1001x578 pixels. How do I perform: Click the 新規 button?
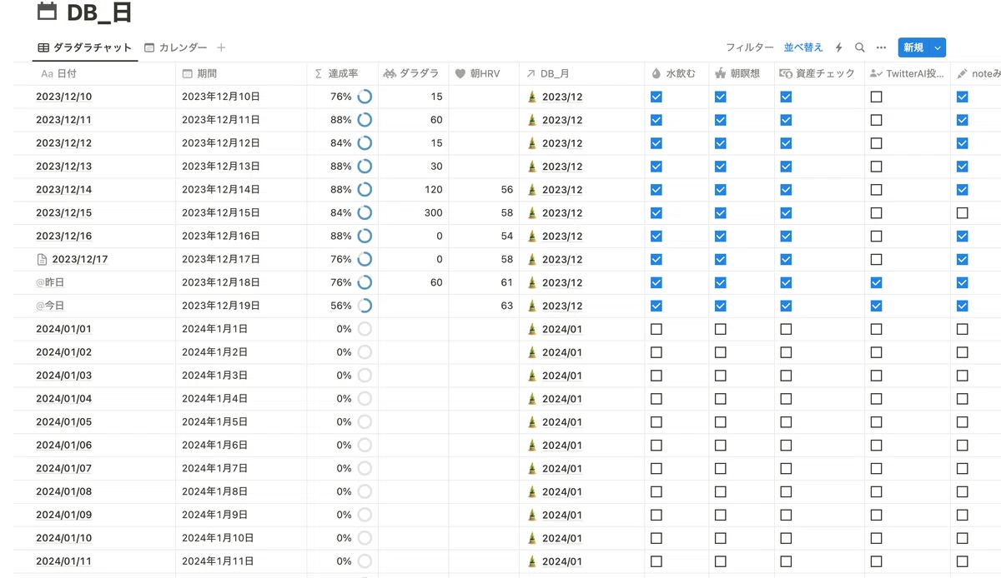click(913, 47)
